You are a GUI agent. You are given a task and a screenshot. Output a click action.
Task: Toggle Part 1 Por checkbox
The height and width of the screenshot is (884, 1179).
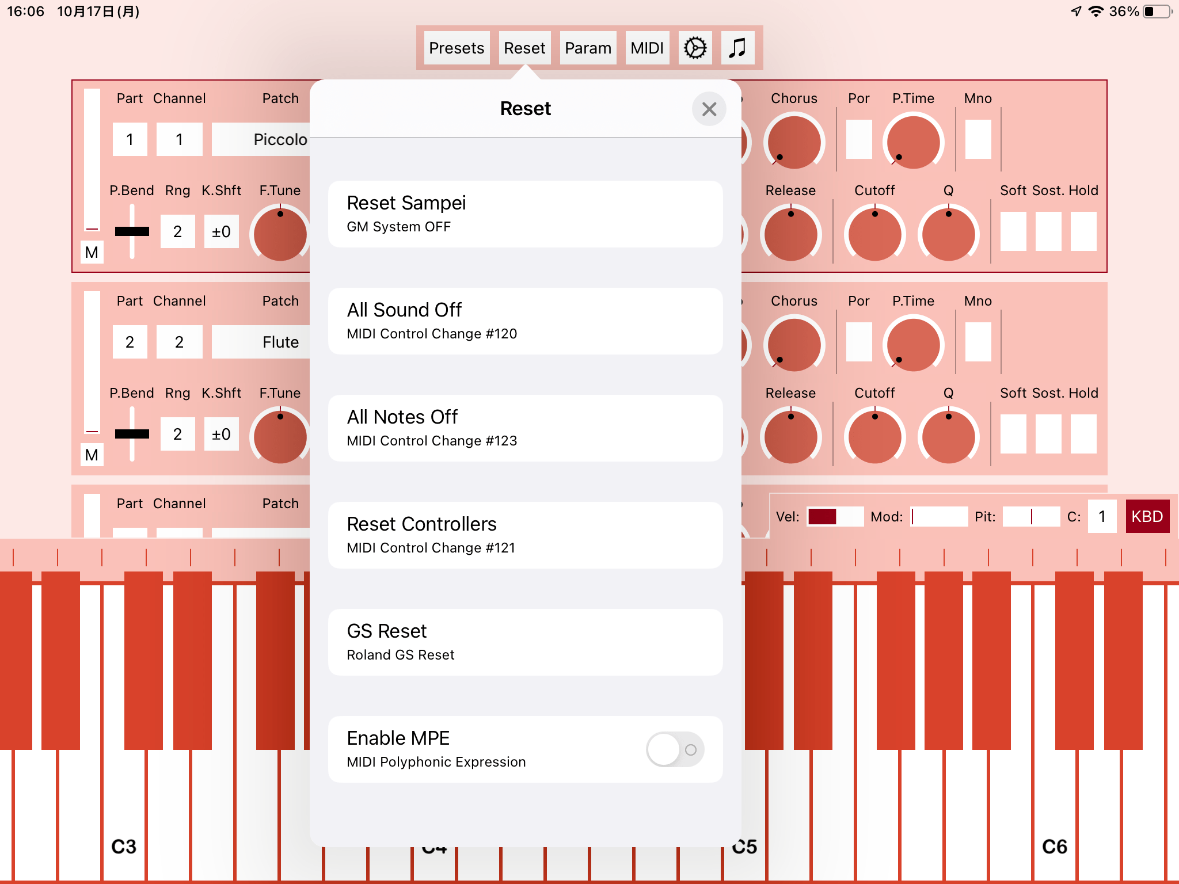[x=858, y=139]
